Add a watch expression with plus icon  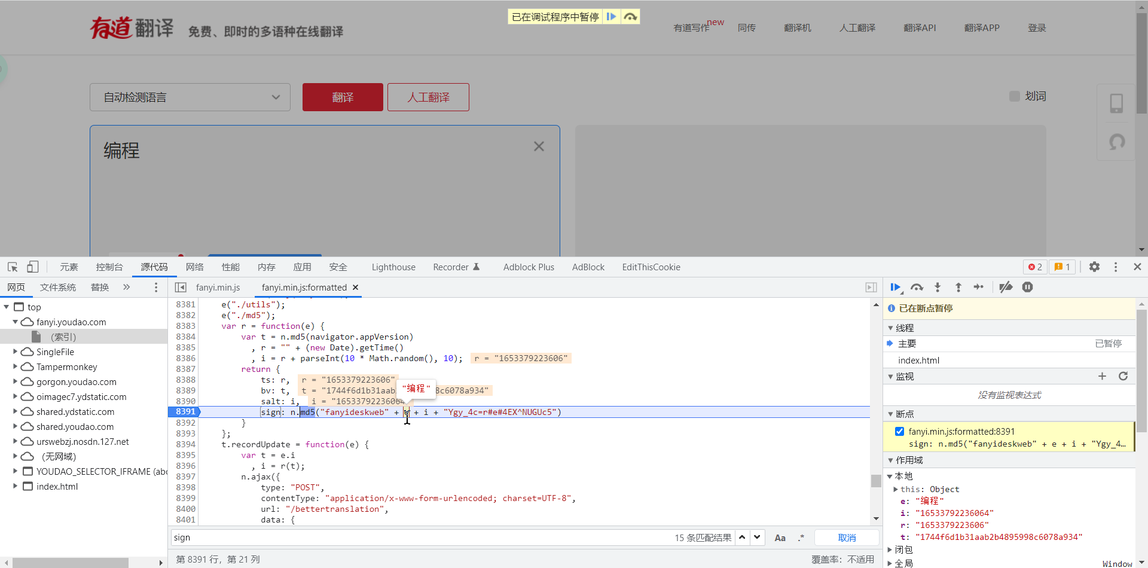1102,376
